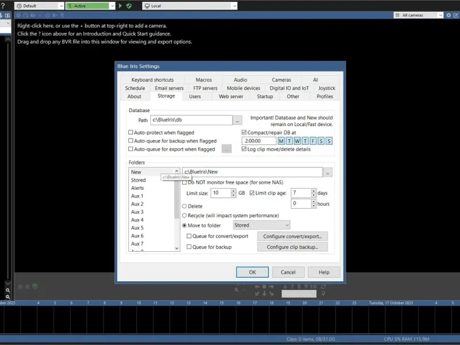Click the green shield icon in top toolbar

pyautogui.click(x=129, y=6)
